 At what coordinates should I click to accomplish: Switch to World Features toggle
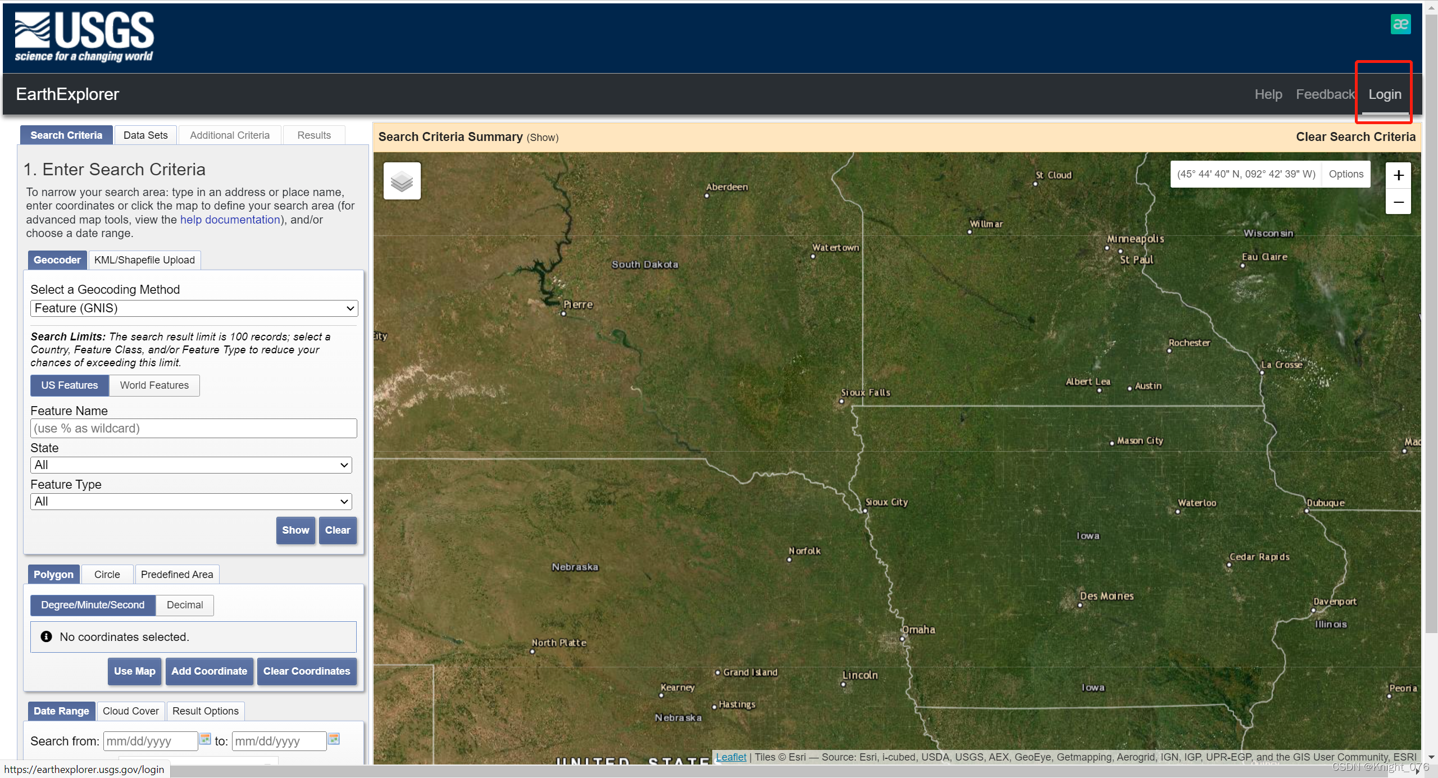[x=154, y=385]
